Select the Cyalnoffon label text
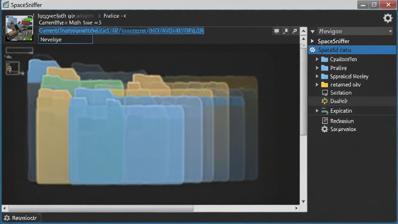Screen dimensions: 398x224 [344, 59]
